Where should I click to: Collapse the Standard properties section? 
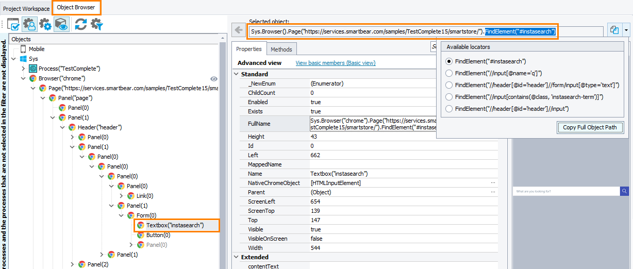237,74
